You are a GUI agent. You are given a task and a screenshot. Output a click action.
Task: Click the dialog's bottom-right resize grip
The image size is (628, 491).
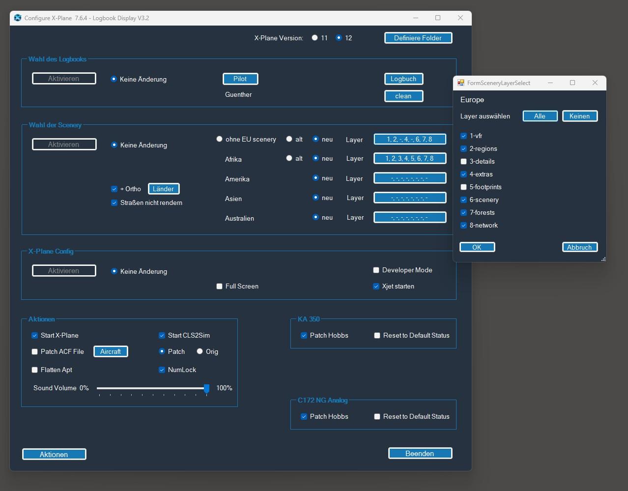pyautogui.click(x=603, y=259)
